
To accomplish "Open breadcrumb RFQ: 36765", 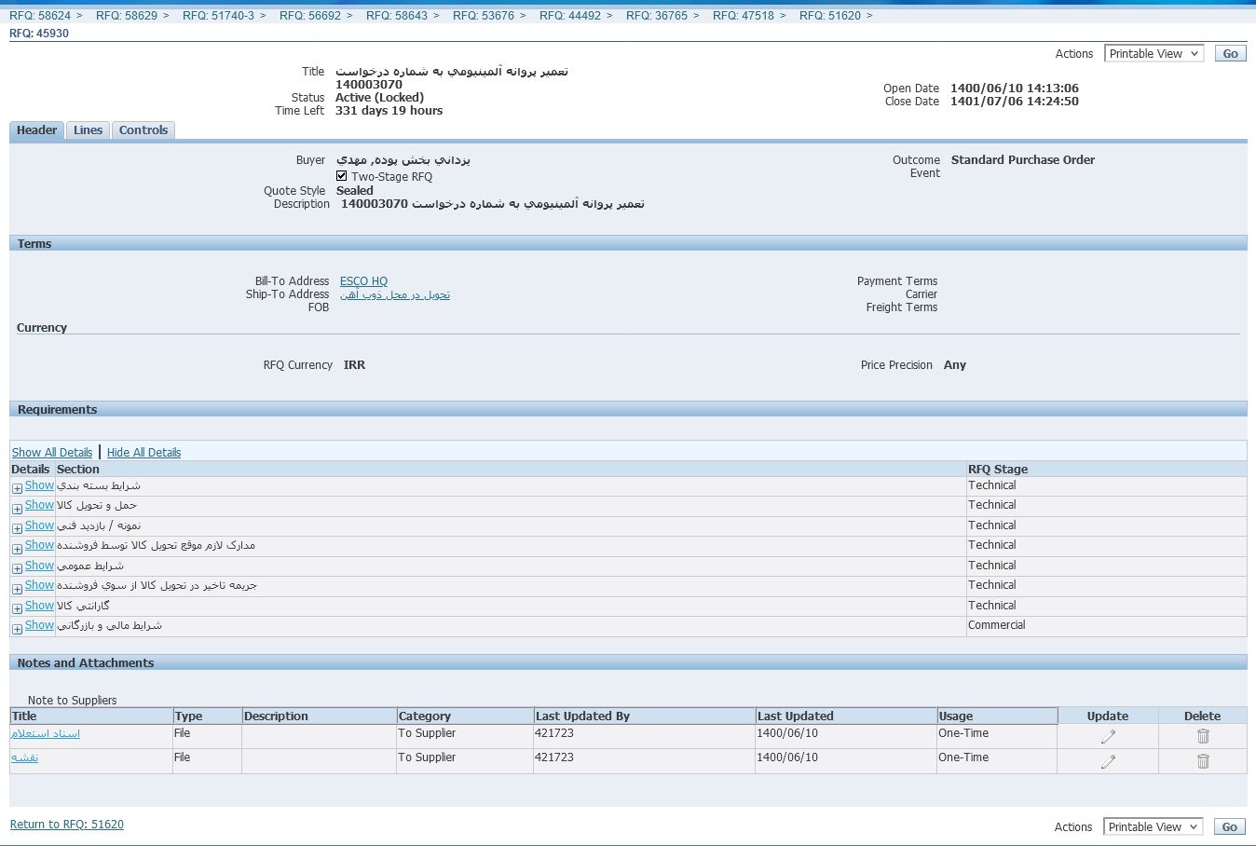I will point(657,16).
